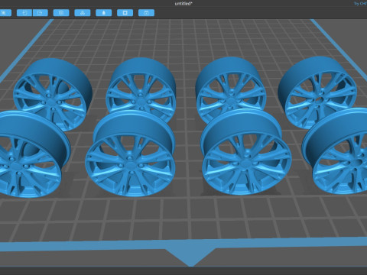
Task: Select the front-row second wheel model
Action: 130,154
